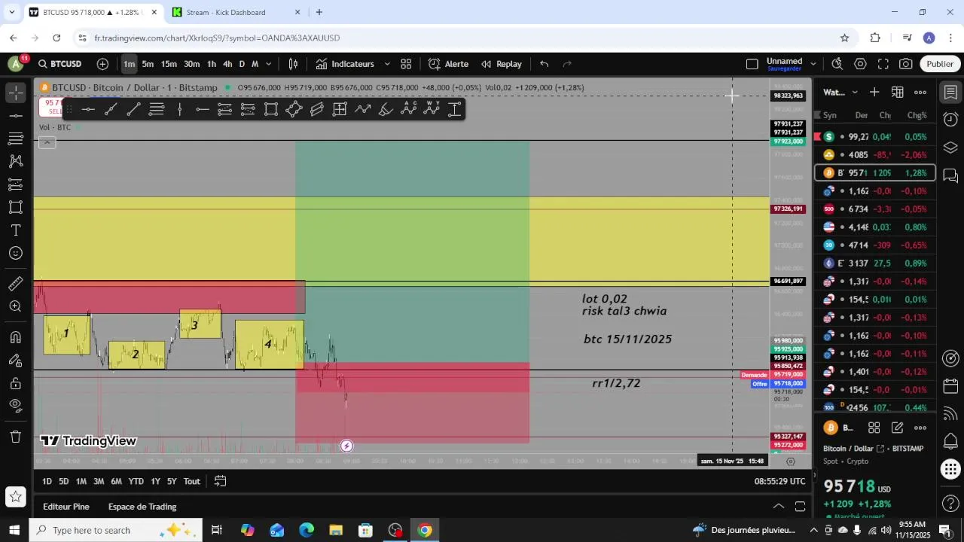This screenshot has height=542, width=964.
Task: Maximize the bottom panel
Action: (x=800, y=507)
